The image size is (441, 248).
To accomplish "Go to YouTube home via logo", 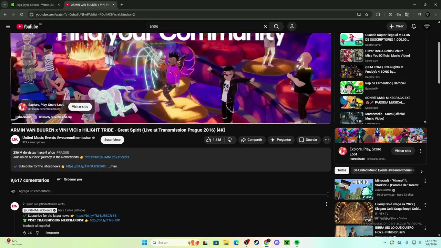I will click(x=27, y=27).
